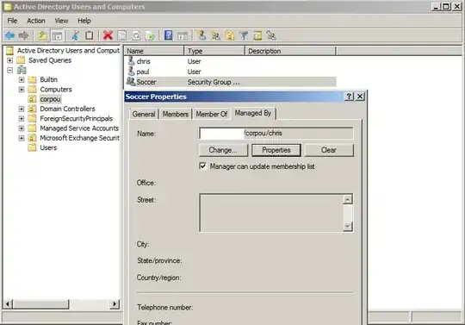
Task: Click the Properties sheet toolbar icon
Action: click(x=122, y=35)
